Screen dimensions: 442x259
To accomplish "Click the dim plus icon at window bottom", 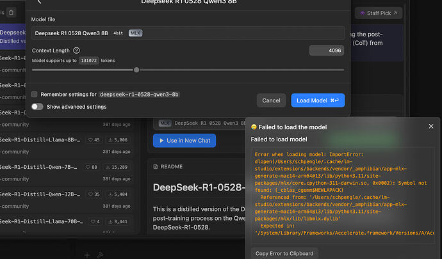I will tap(87, 255).
